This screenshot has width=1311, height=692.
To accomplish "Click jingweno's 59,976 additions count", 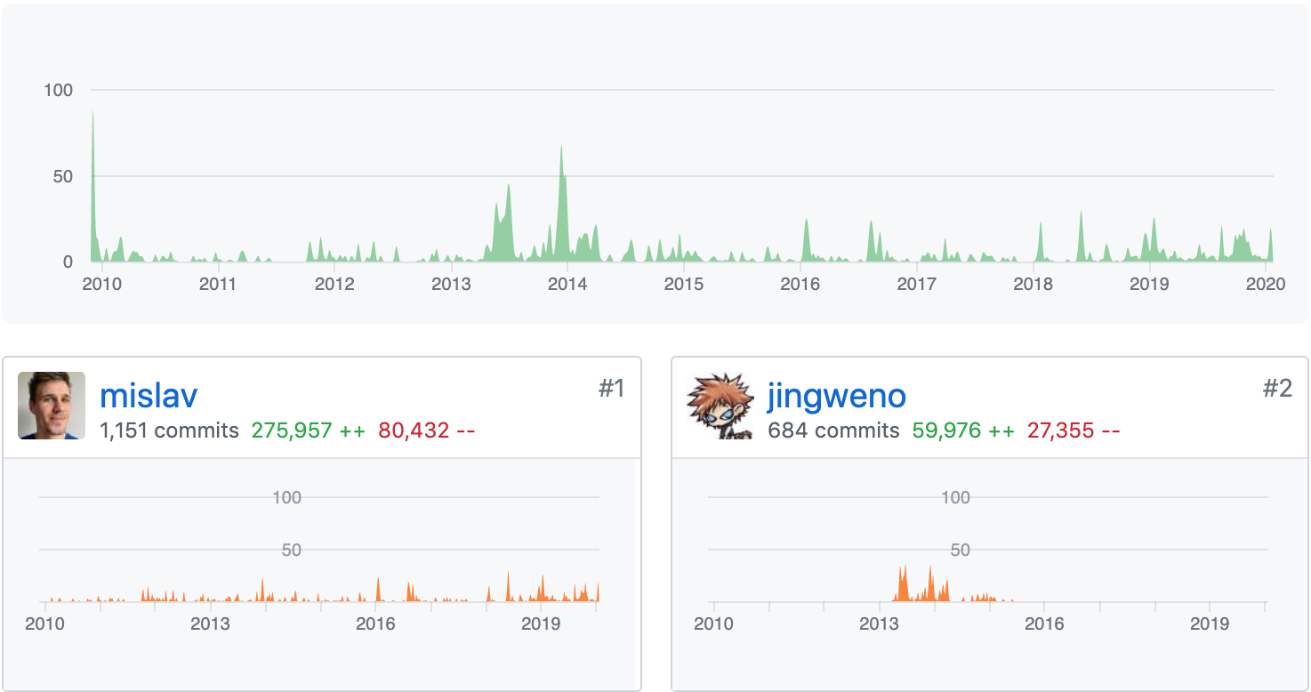I will [962, 431].
